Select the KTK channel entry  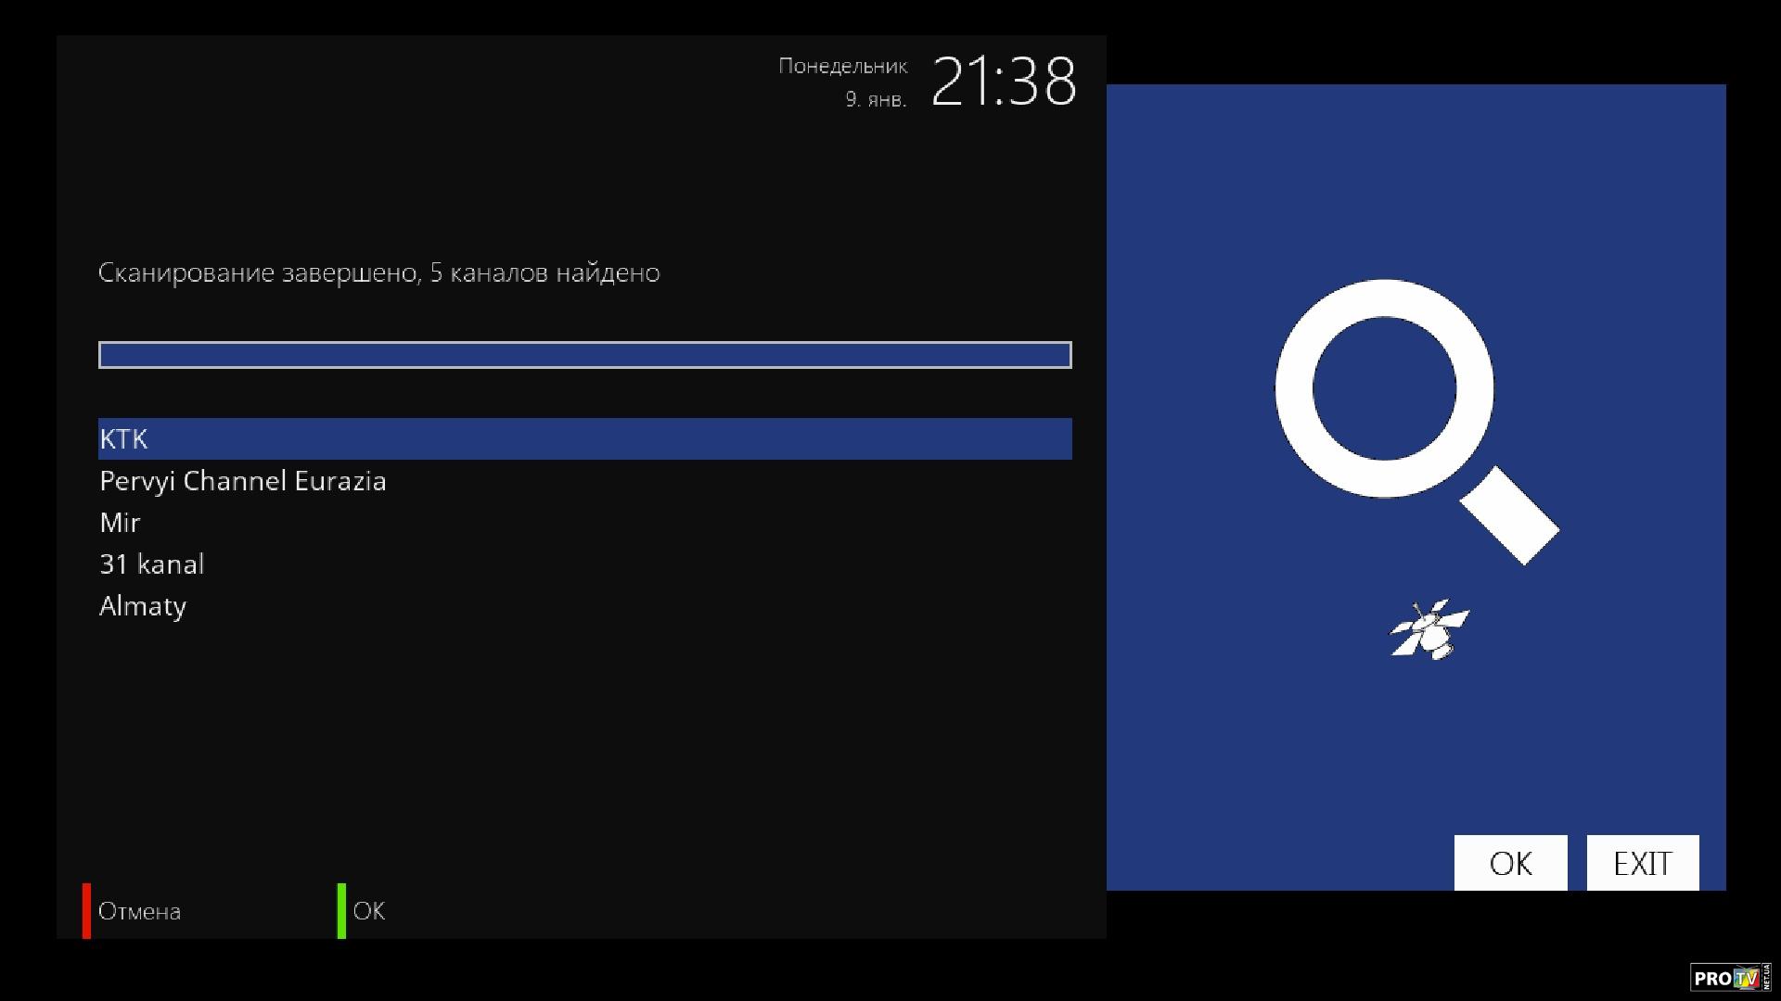[x=585, y=438]
